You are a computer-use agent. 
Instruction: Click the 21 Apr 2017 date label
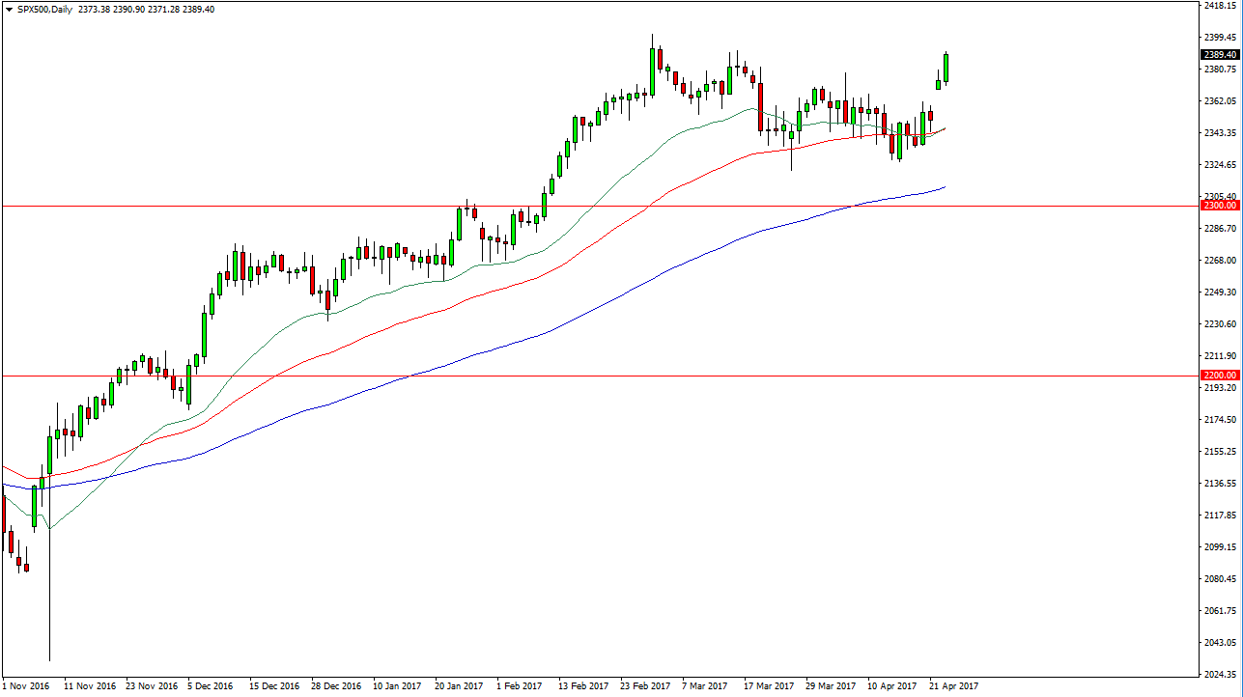(951, 685)
